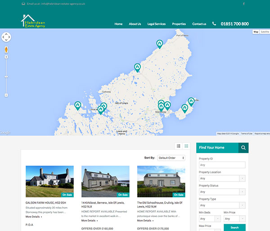Click the Facebook icon in top bar
The height and width of the screenshot is (231, 270).
pos(243,4)
